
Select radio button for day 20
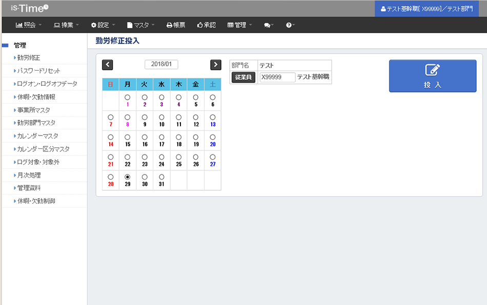click(212, 137)
